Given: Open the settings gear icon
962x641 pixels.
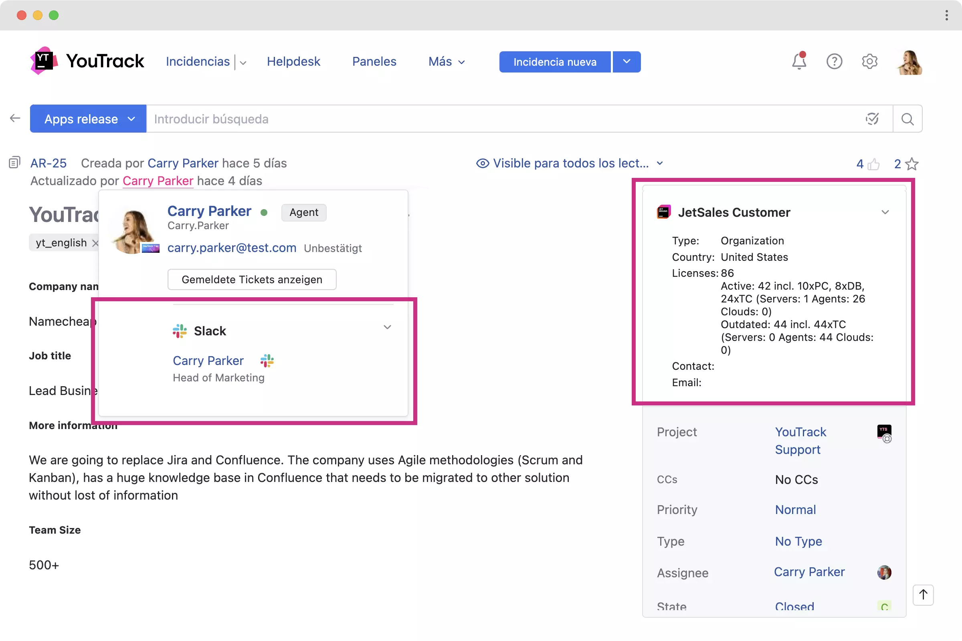Looking at the screenshot, I should [x=869, y=62].
